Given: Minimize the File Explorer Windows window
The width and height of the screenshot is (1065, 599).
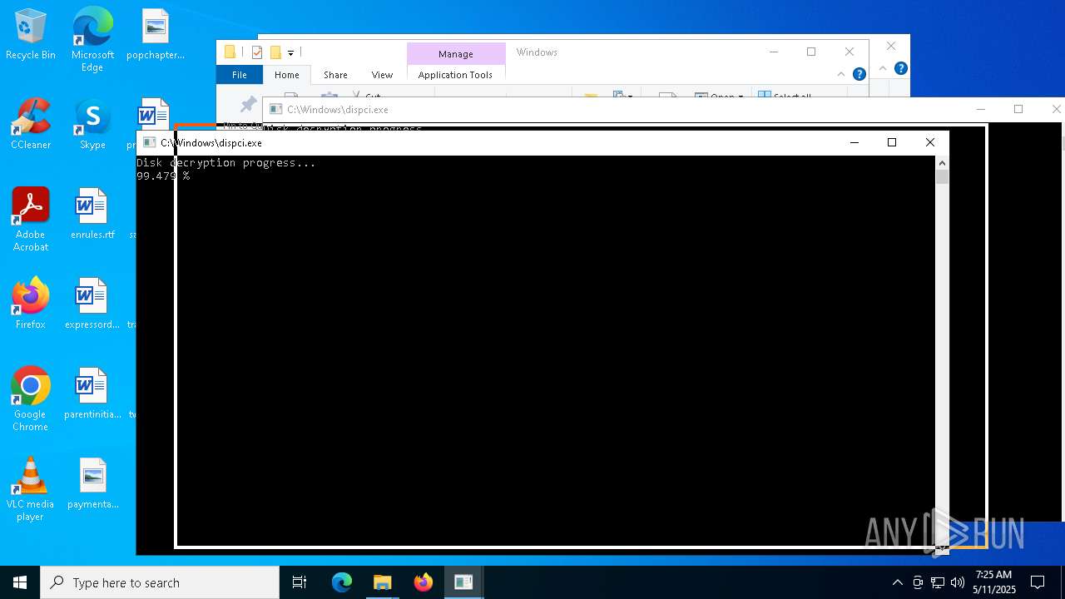Looking at the screenshot, I should pyautogui.click(x=774, y=52).
